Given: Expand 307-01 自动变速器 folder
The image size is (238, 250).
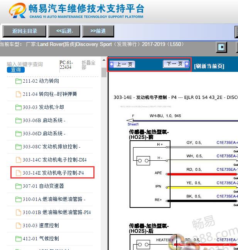Looking at the screenshot, I should pos(43,186).
